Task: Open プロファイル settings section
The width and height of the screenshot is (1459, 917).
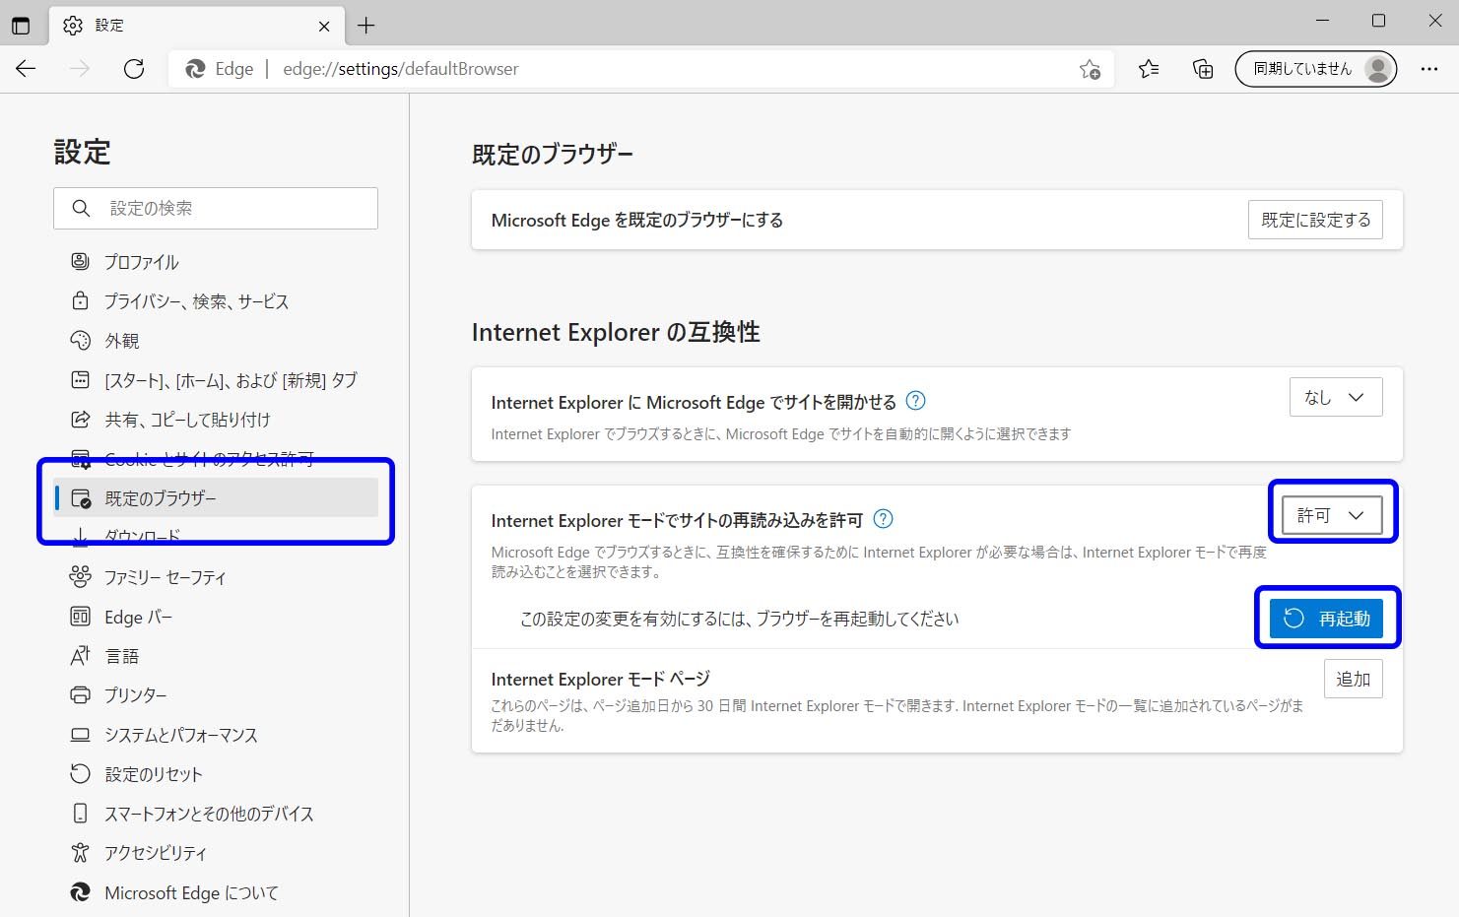Action: (x=216, y=262)
